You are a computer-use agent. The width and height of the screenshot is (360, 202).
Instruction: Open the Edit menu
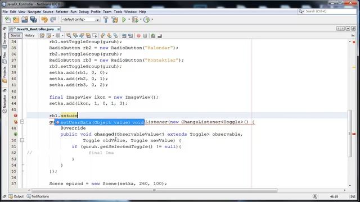pyautogui.click(x=13, y=12)
